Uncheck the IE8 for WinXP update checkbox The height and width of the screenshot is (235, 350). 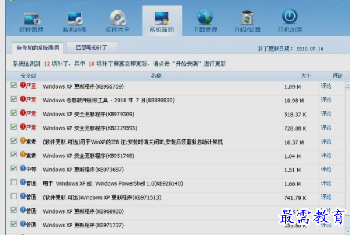(x=13, y=141)
